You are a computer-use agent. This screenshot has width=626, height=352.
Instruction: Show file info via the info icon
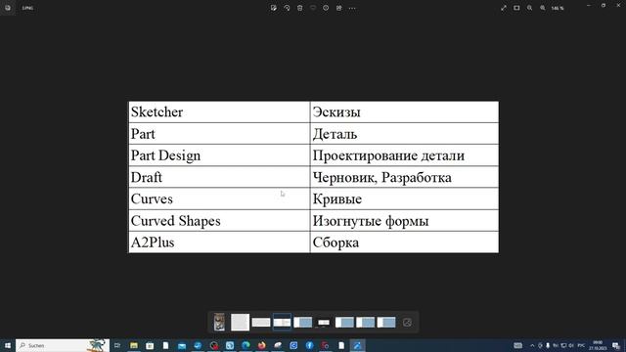point(326,8)
